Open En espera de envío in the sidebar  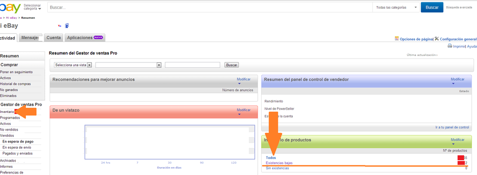pyautogui.click(x=17, y=147)
